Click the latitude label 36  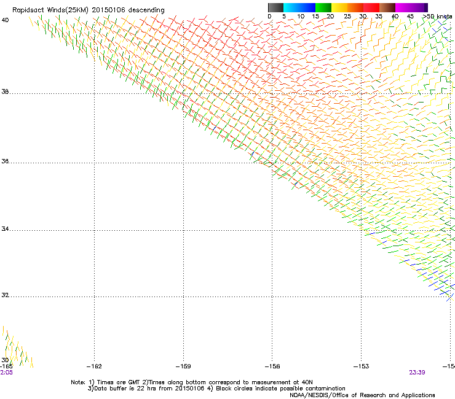pos(5,161)
